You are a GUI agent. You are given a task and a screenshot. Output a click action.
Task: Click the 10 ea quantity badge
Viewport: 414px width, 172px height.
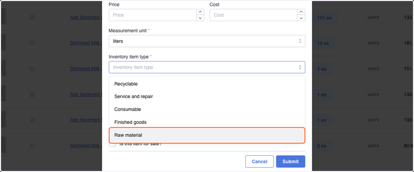click(x=323, y=43)
